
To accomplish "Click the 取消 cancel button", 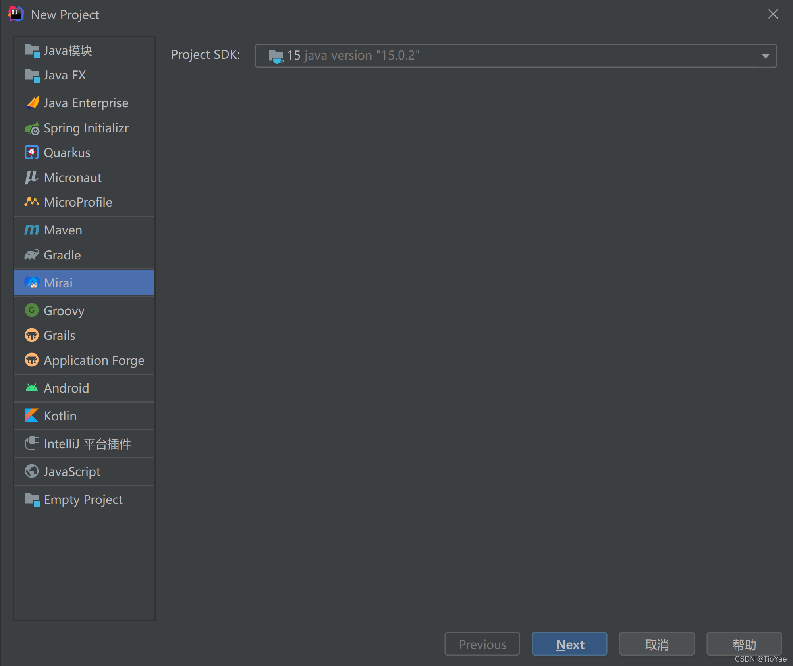I will tap(657, 644).
